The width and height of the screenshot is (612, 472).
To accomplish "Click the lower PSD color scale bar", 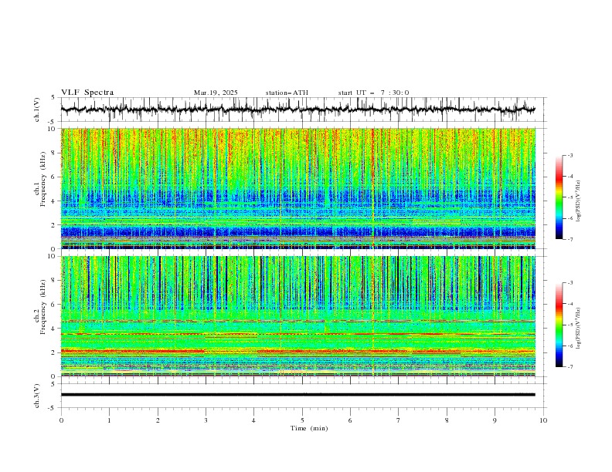I will pyautogui.click(x=559, y=325).
